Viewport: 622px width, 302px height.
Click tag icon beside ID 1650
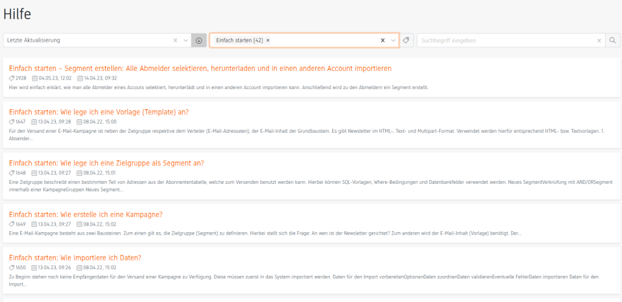[12, 267]
